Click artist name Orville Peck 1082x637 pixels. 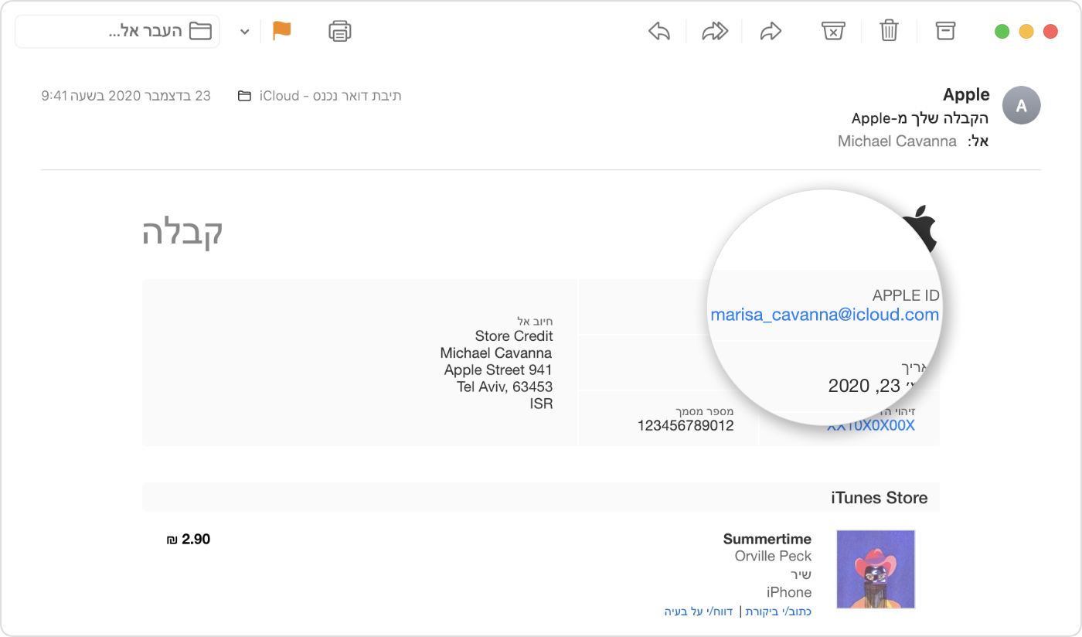coord(773,557)
